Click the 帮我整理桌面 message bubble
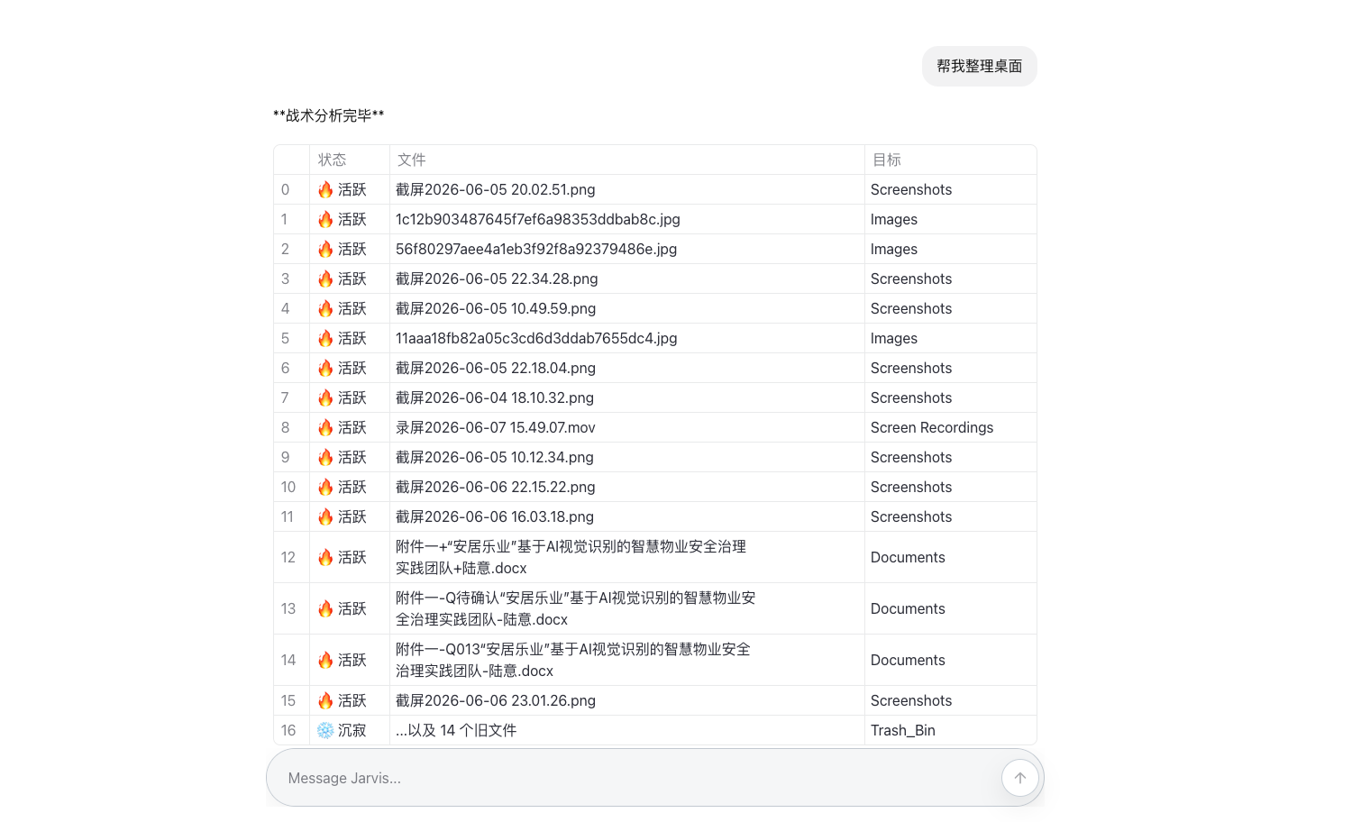Viewport: 1352px width, 822px height. (x=979, y=67)
